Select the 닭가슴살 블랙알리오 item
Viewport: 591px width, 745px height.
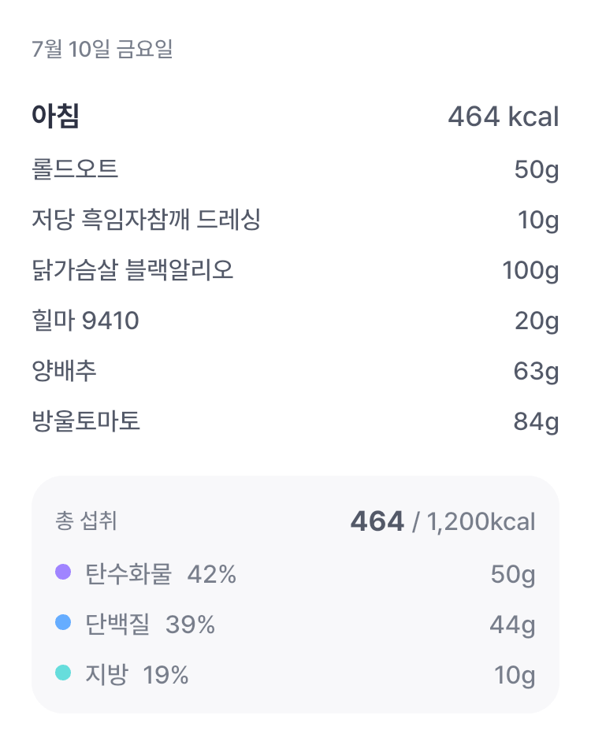(x=295, y=270)
